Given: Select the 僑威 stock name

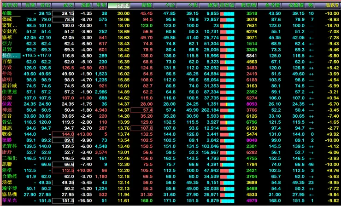Looking at the screenshot, I should pyautogui.click(x=7, y=19).
